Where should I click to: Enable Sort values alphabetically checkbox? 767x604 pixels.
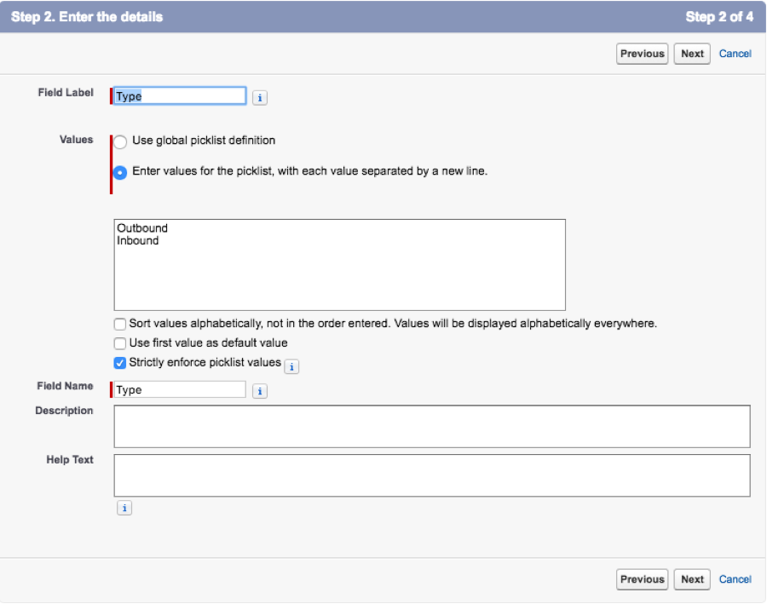click(120, 325)
